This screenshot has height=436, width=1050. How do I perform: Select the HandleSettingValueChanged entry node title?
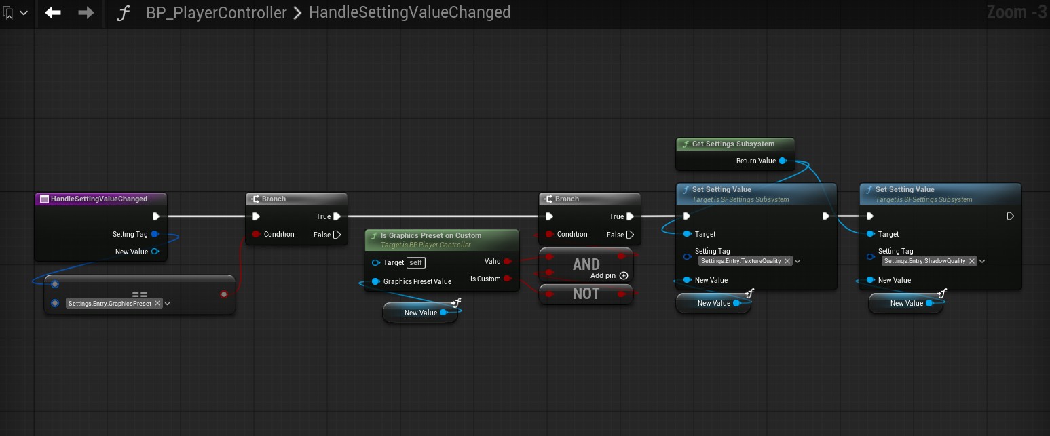(x=99, y=199)
